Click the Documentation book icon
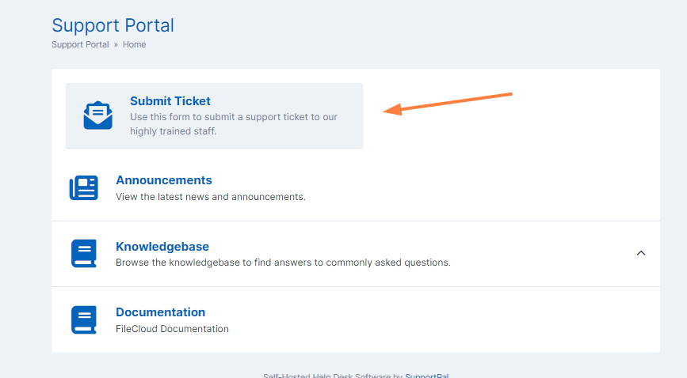This screenshot has width=687, height=378. click(84, 319)
